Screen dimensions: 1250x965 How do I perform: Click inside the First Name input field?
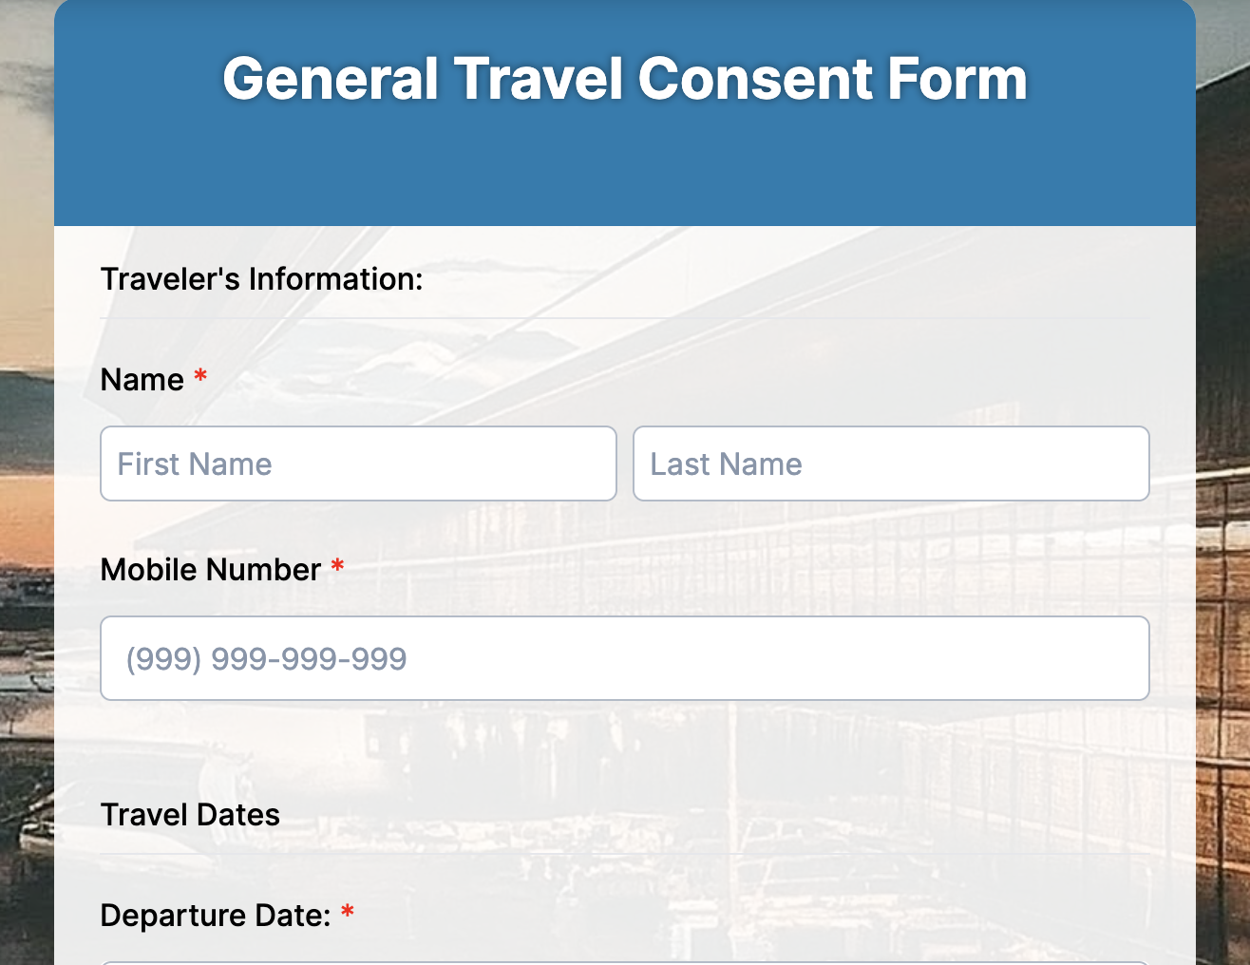tap(358, 464)
